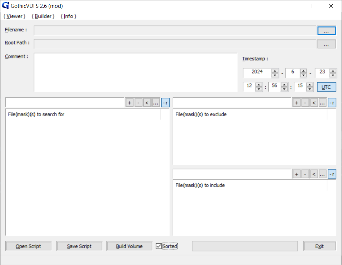Click the GothicVDFS app icon in title bar
342x265 pixels.
click(x=5, y=6)
